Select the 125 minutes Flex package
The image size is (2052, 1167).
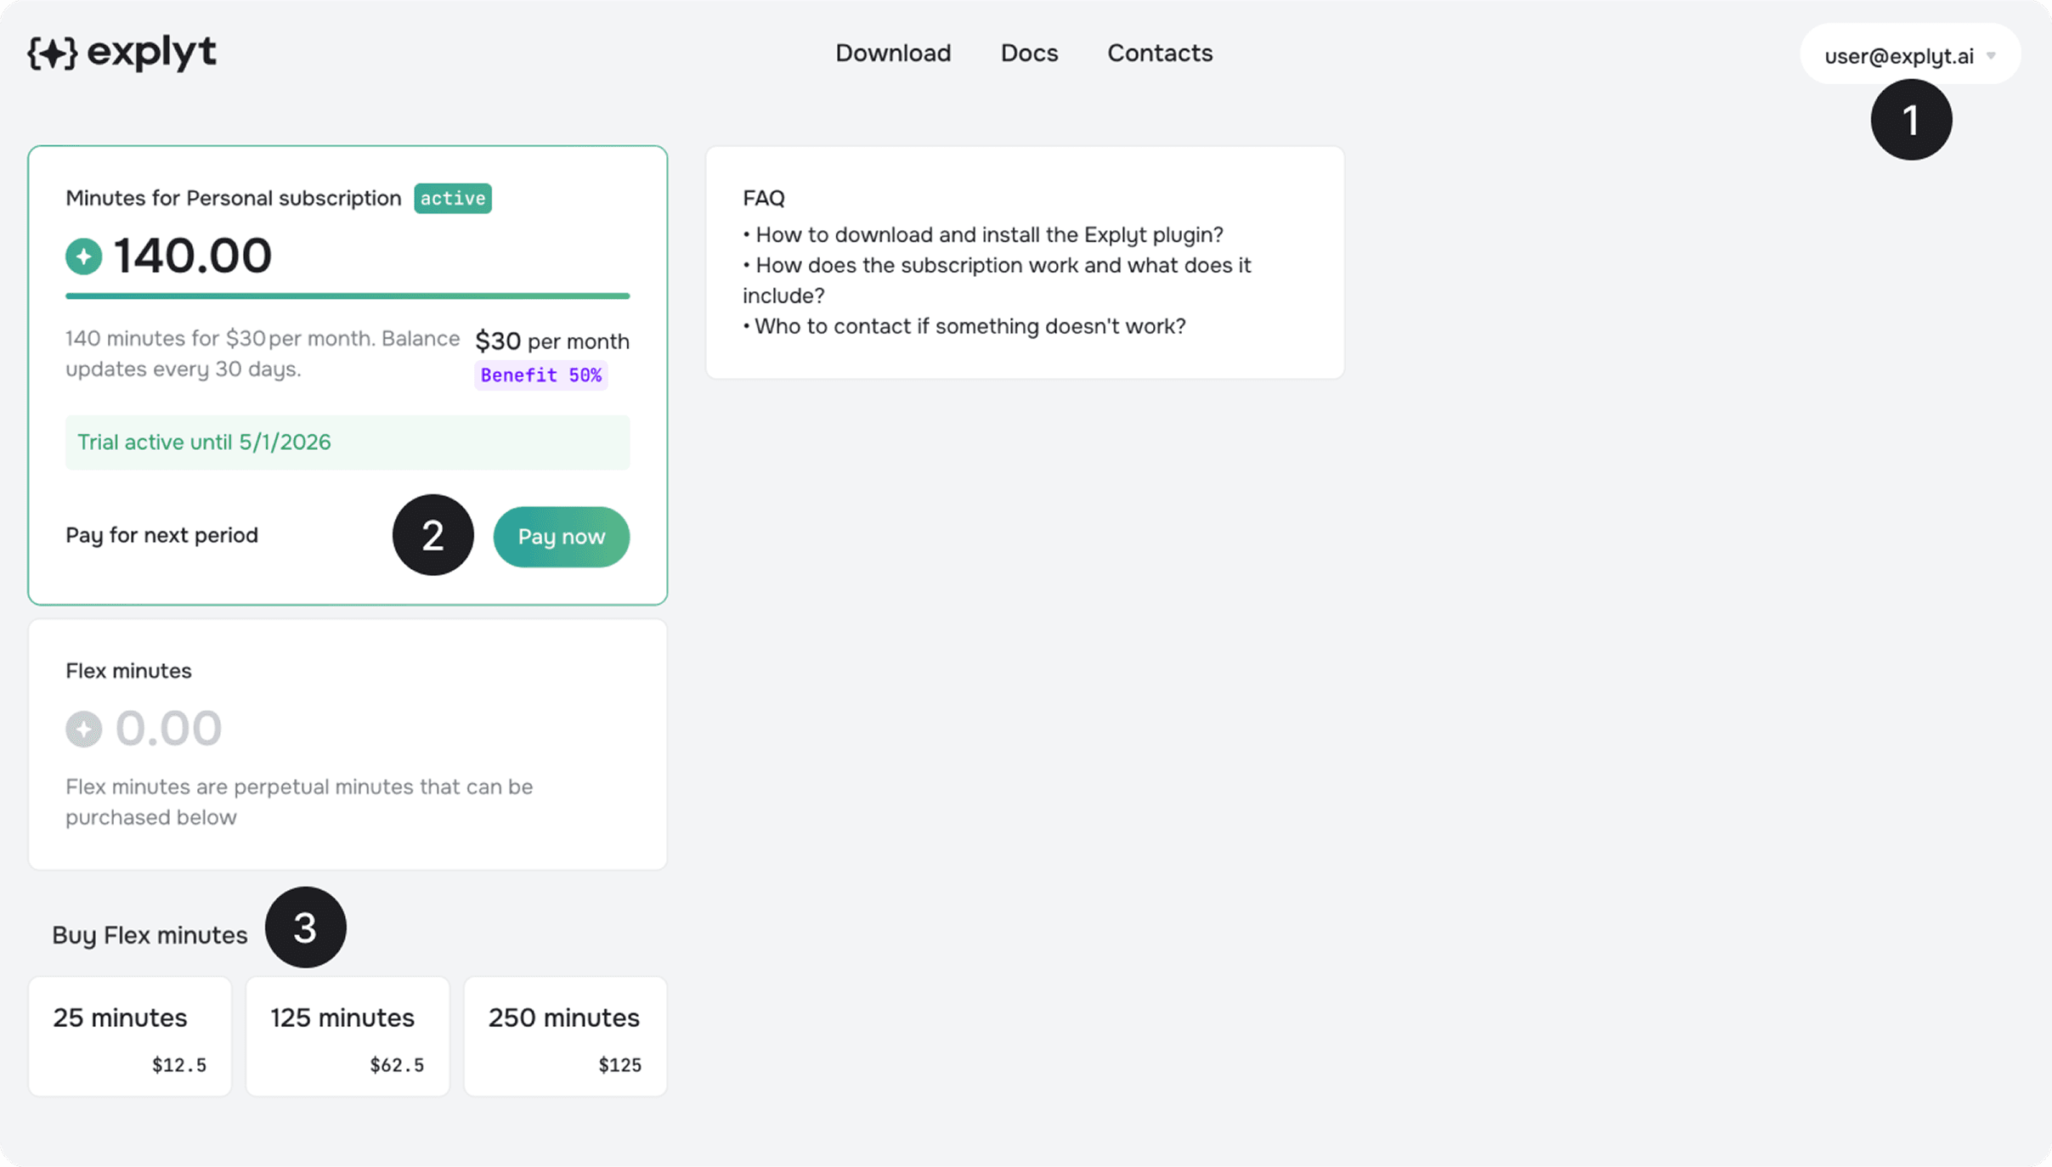tap(347, 1035)
